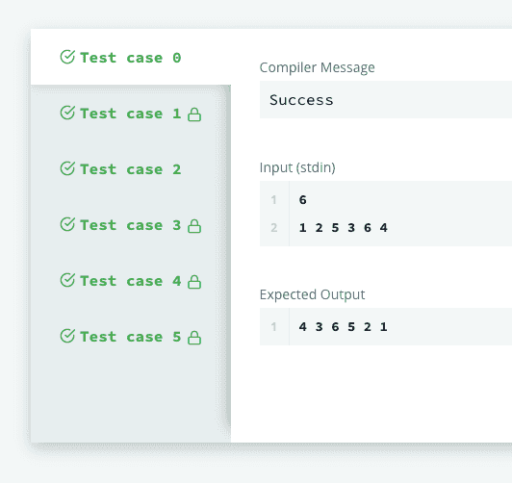Open the locked Test case 3 tab

pos(131,225)
